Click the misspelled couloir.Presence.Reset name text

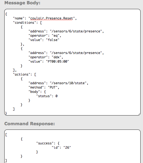point(52,18)
